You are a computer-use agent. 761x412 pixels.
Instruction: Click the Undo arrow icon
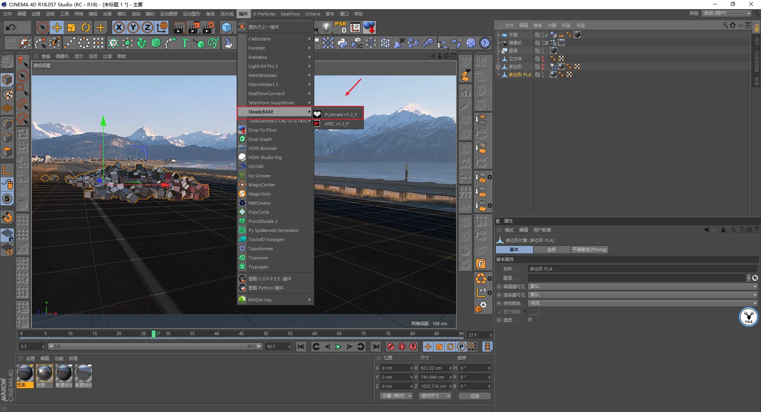(11, 27)
